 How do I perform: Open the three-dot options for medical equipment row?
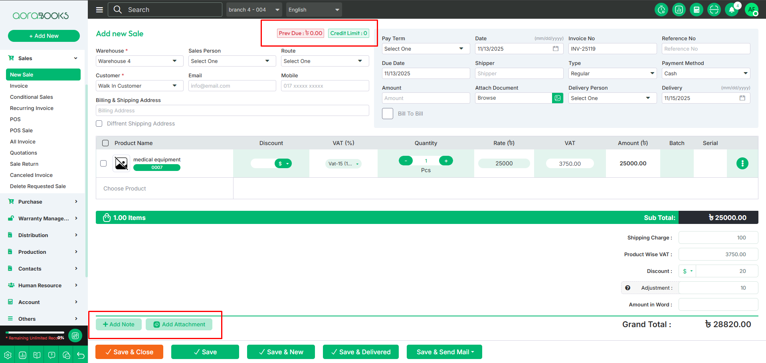coord(742,163)
